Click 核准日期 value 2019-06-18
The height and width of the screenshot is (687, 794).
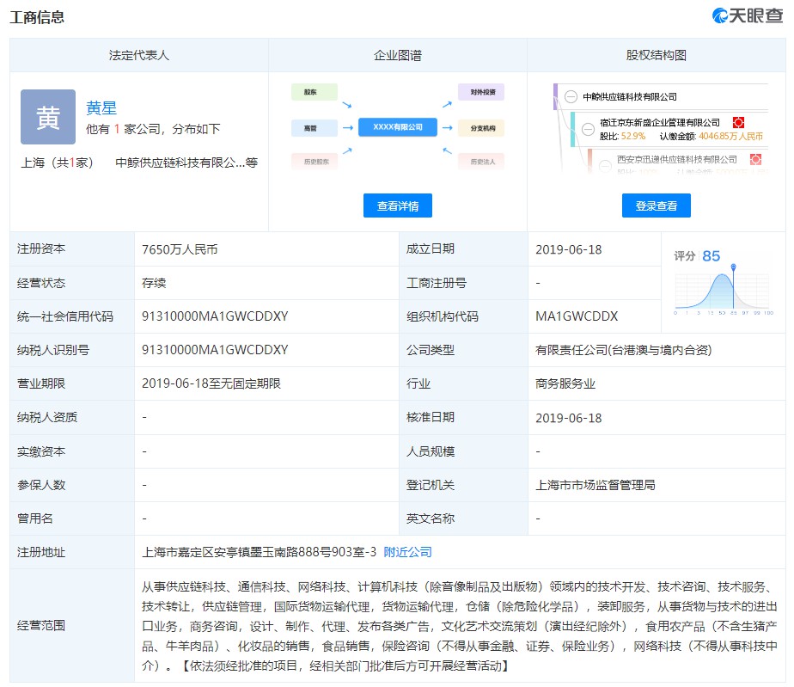coord(569,418)
